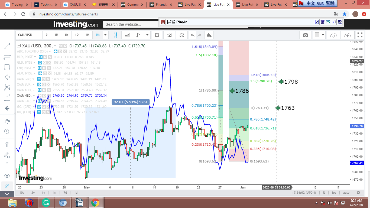Open Grammarly from the Windows taskbar
The height and width of the screenshot is (208, 370).
pyautogui.click(x=46, y=203)
